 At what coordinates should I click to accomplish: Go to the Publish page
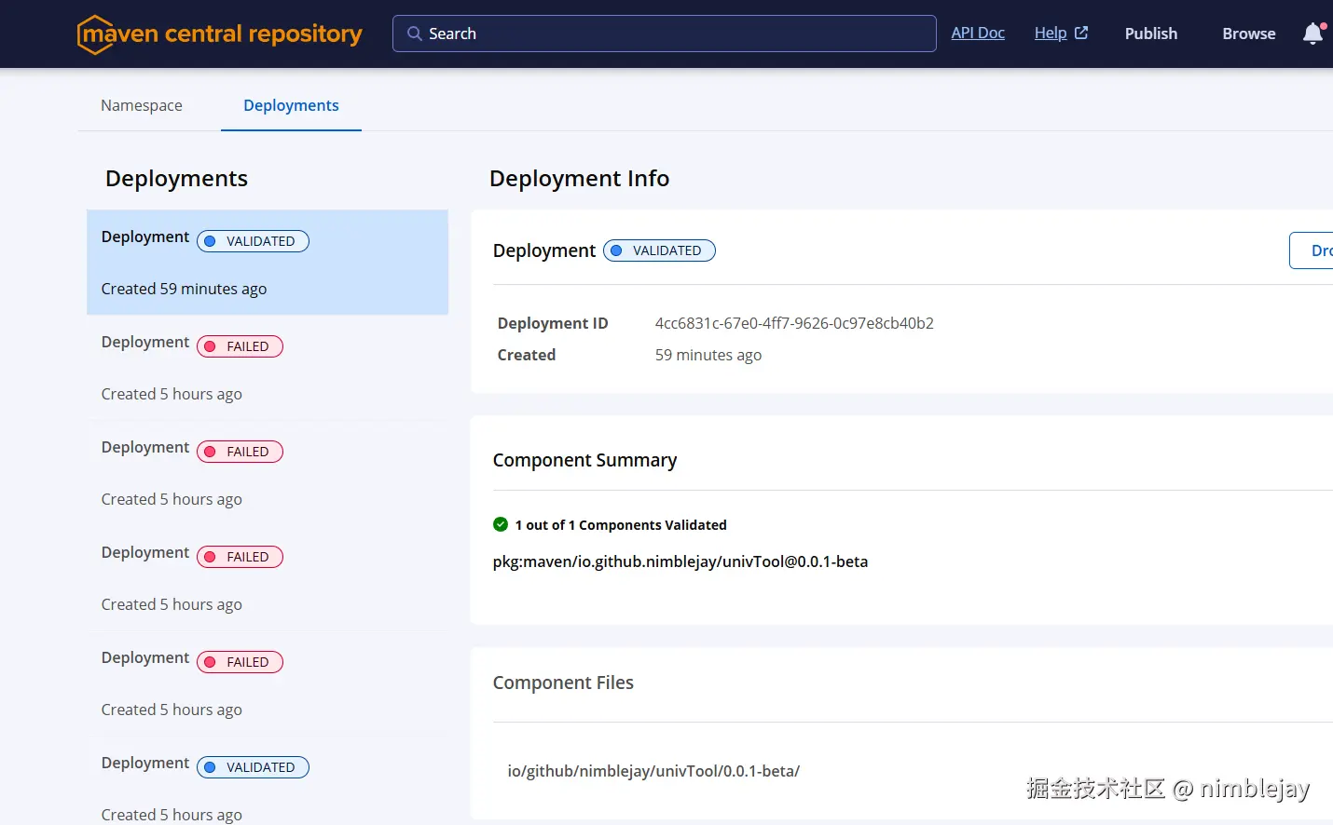point(1151,34)
